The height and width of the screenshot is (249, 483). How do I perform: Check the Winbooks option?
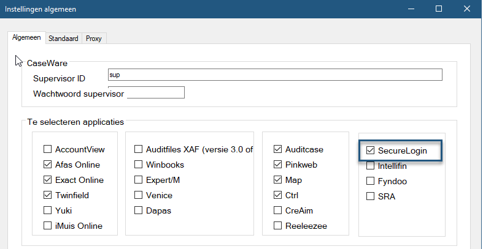tap(138, 165)
